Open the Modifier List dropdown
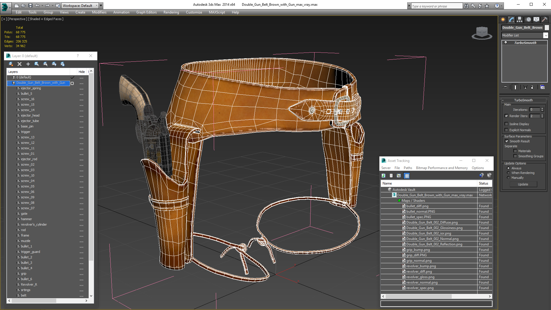The height and width of the screenshot is (310, 551). (x=546, y=35)
